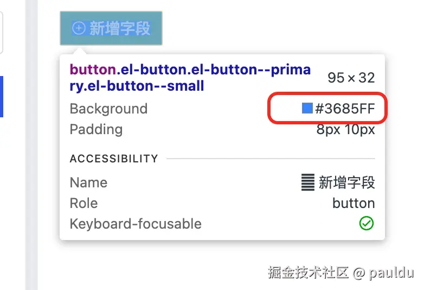Click the Background property label

(x=108, y=109)
